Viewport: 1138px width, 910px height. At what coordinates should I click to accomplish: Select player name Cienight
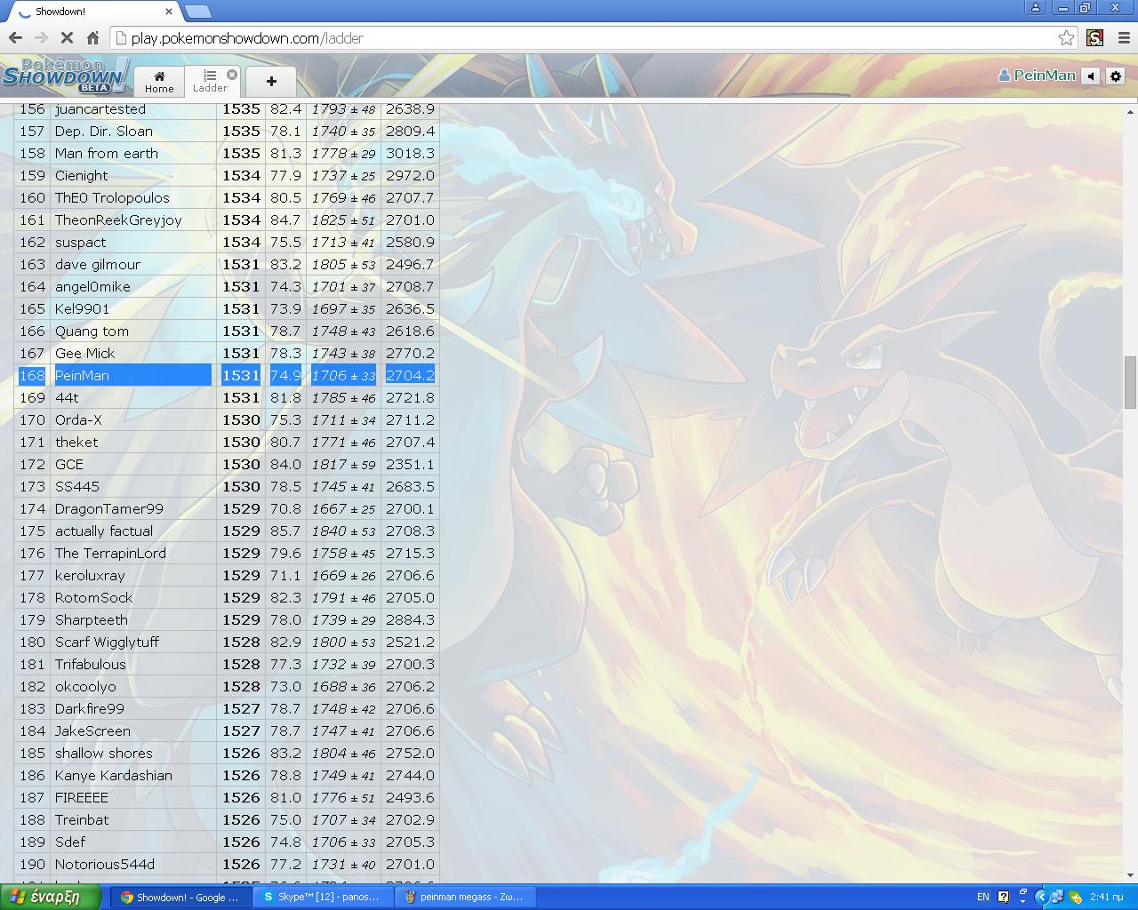[x=82, y=175]
